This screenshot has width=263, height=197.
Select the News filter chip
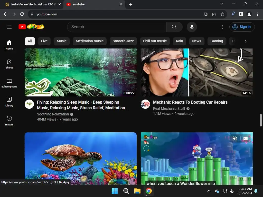click(196, 41)
